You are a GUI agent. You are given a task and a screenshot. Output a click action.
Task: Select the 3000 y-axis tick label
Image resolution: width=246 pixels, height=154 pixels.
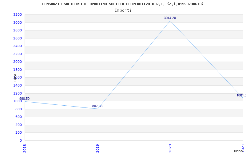(x=18, y=22)
